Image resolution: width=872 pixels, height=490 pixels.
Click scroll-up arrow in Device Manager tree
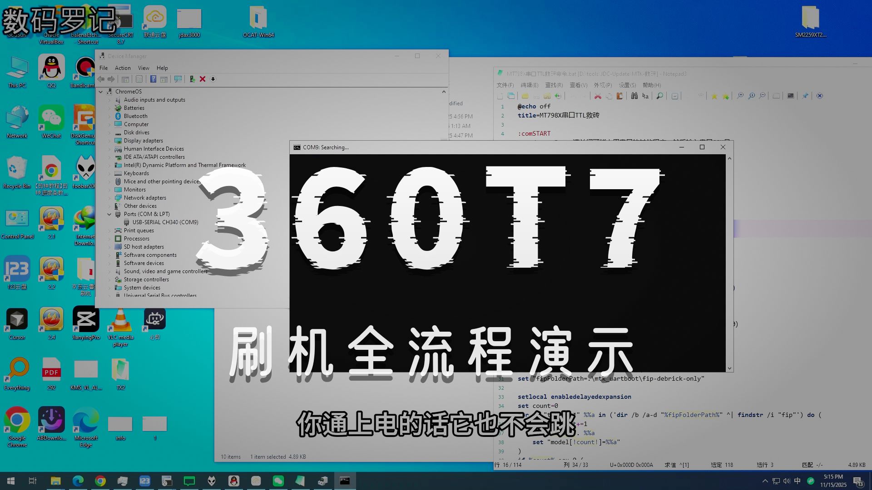point(444,92)
